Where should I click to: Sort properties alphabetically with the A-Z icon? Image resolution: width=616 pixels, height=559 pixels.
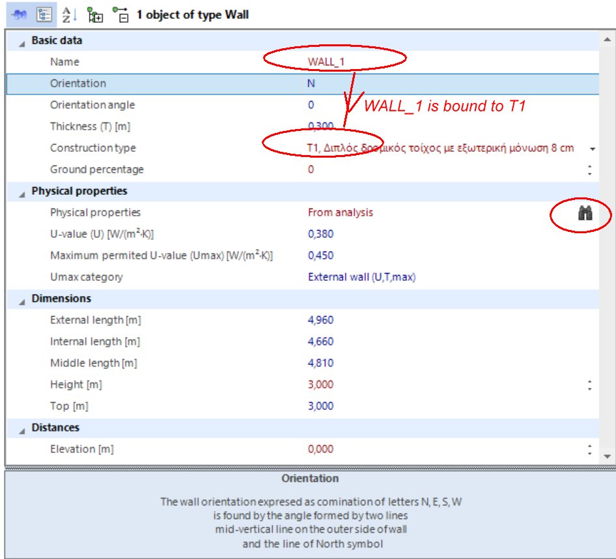click(x=68, y=14)
